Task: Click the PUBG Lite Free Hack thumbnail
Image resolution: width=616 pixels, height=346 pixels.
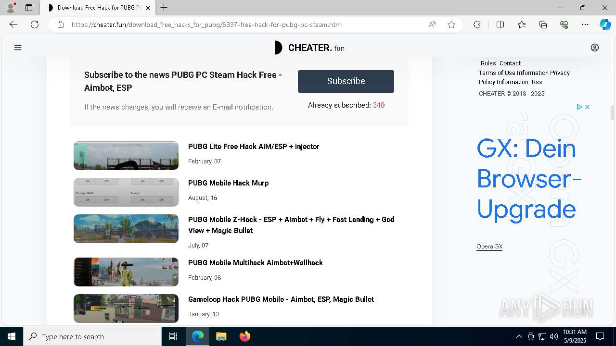Action: click(x=126, y=156)
